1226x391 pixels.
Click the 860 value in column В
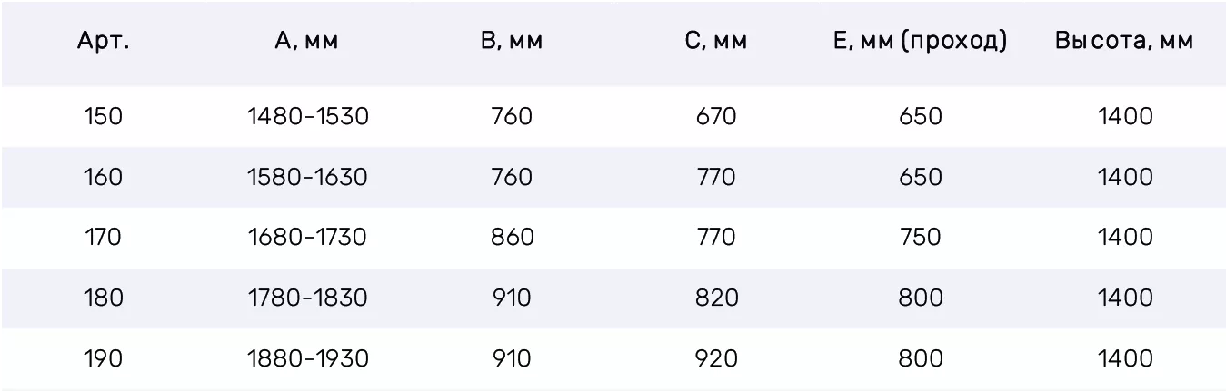coord(512,238)
